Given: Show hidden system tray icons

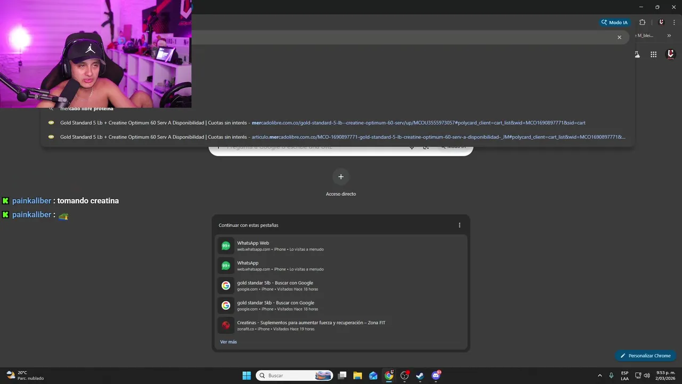Looking at the screenshot, I should point(599,375).
